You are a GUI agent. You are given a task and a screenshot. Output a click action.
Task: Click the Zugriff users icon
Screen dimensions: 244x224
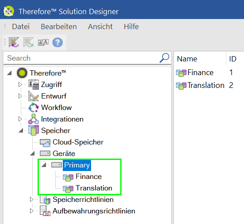(34, 84)
